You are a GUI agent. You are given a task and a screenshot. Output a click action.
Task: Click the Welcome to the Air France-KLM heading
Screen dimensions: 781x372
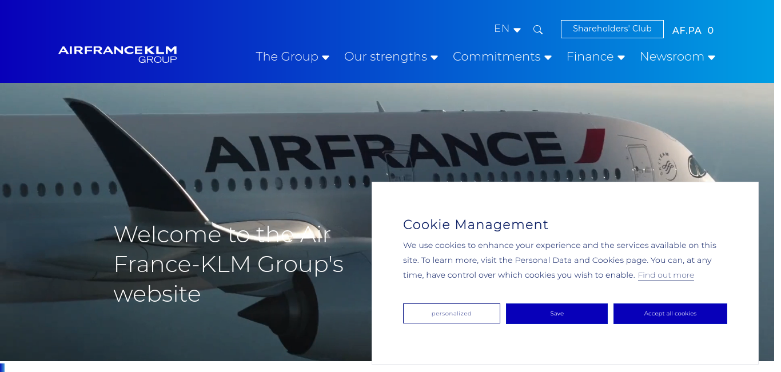click(x=229, y=264)
